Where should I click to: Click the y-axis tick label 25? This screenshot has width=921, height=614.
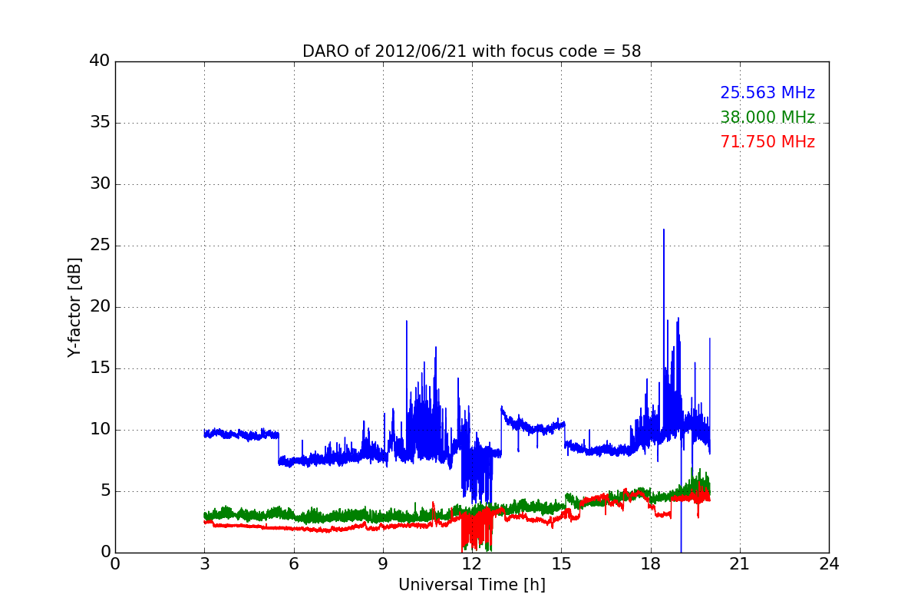[x=100, y=246]
